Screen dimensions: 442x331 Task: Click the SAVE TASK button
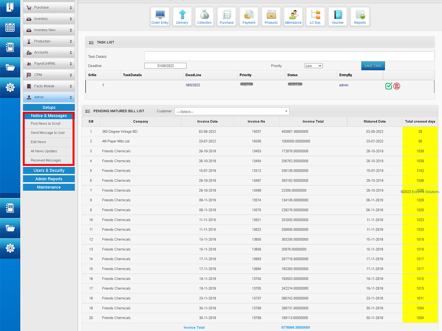pos(373,66)
